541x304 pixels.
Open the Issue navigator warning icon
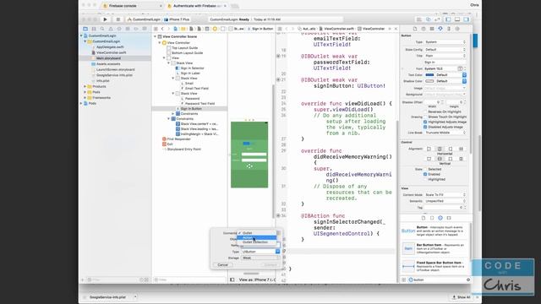111,29
